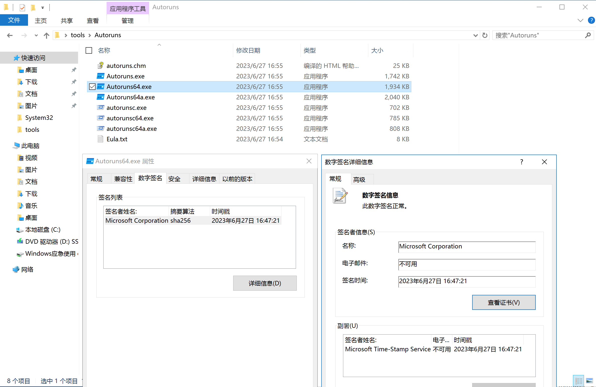596x387 pixels.
Task: Click the autorunsc.exe console icon
Action: (x=100, y=107)
